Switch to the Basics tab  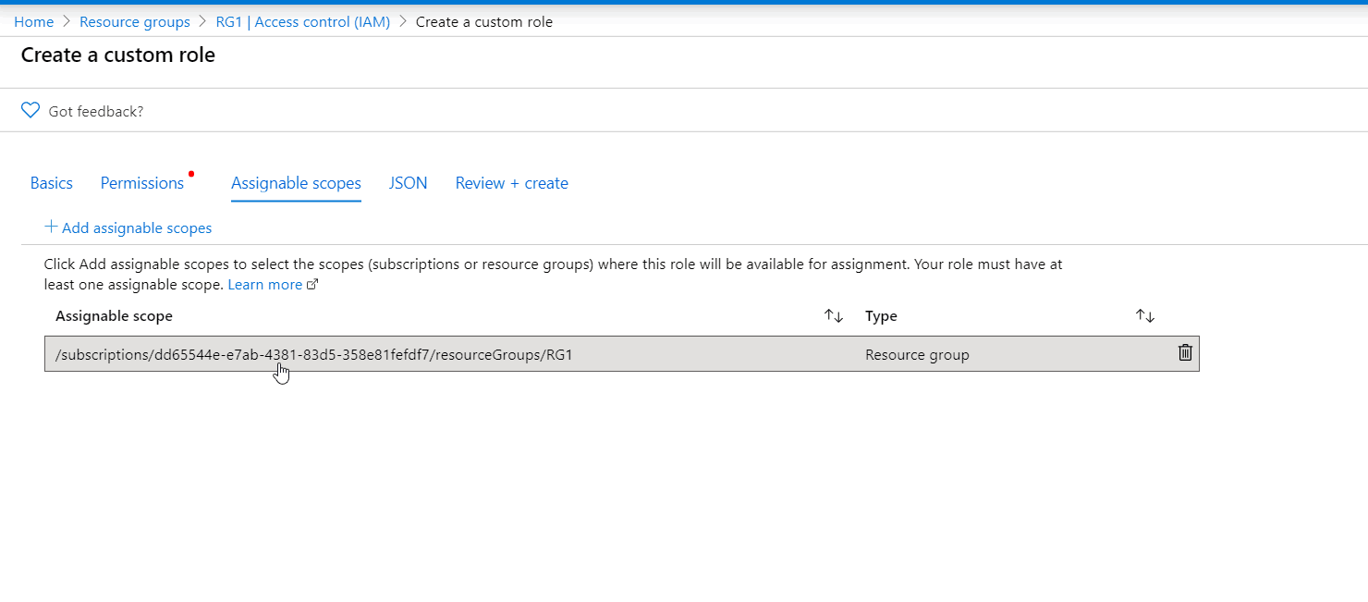[51, 182]
